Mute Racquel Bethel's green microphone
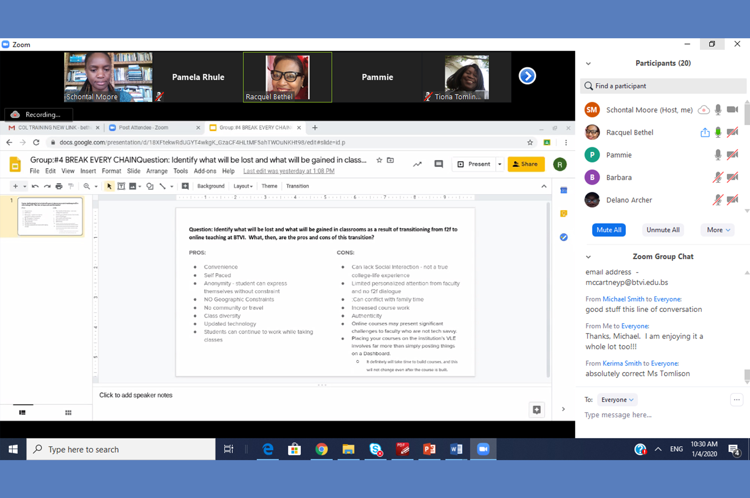 click(718, 132)
